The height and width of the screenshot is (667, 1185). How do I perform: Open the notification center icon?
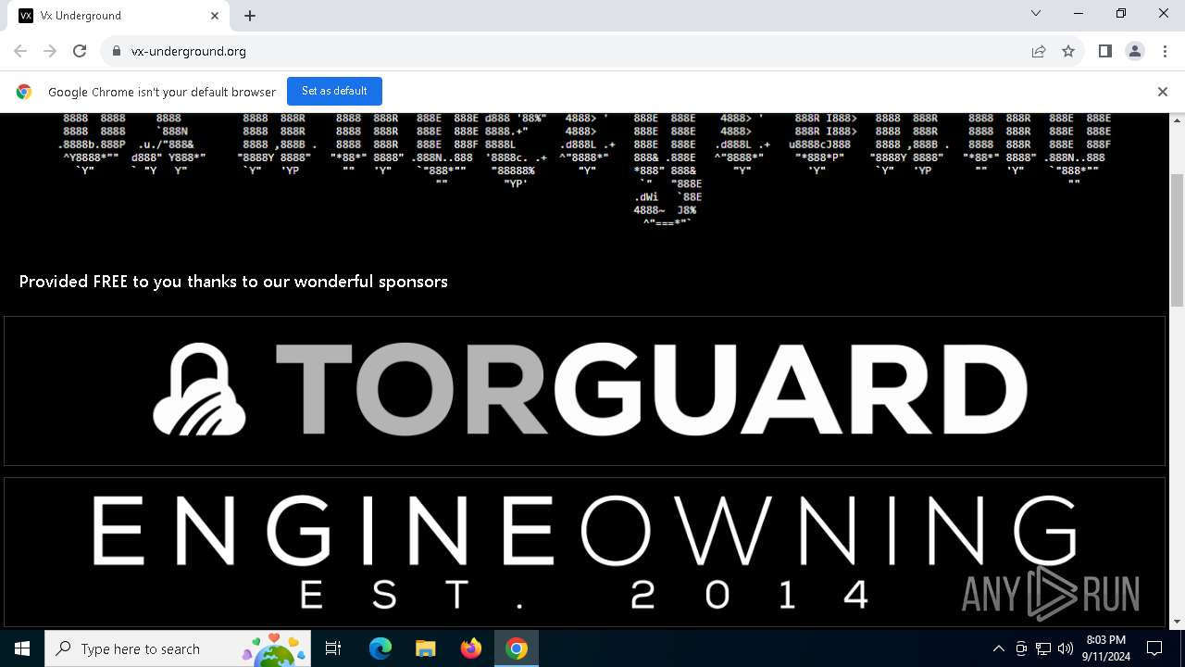pos(1154,648)
